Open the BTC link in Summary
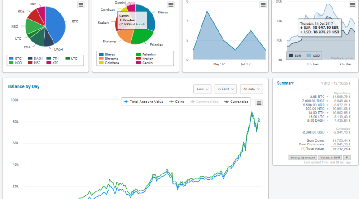This screenshot has width=359, height=199. pos(321,97)
